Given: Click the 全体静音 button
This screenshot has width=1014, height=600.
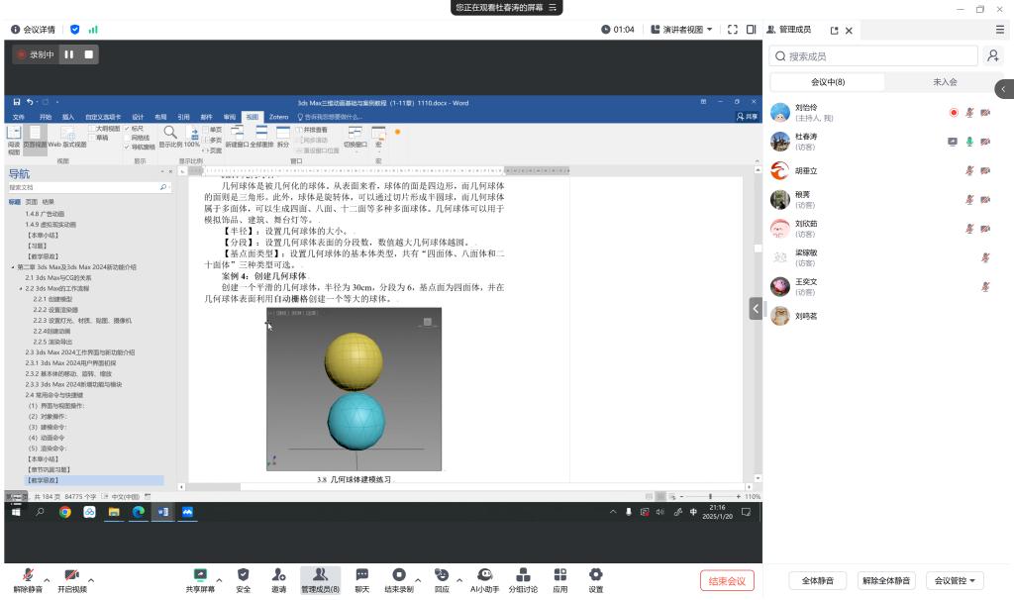Looking at the screenshot, I should pos(817,581).
